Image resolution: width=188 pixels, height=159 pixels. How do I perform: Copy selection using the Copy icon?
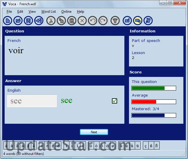(x=61, y=21)
